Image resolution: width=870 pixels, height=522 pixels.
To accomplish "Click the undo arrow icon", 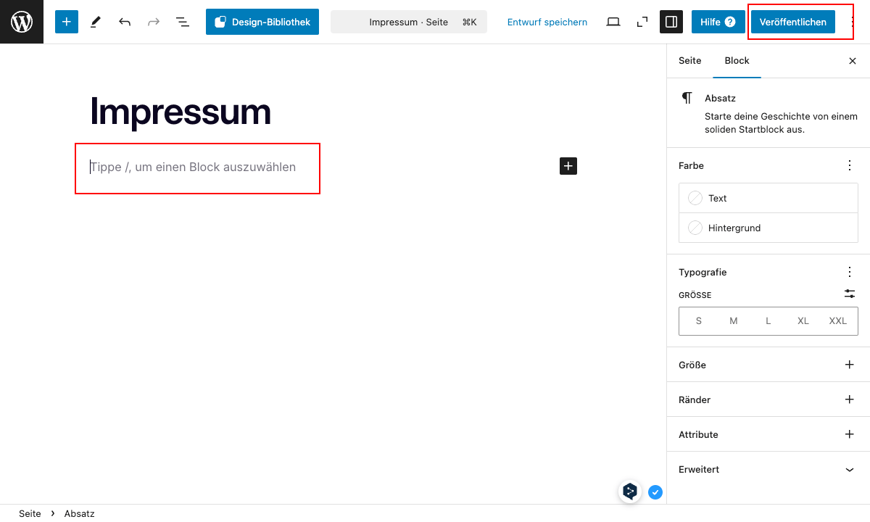I will coord(125,22).
